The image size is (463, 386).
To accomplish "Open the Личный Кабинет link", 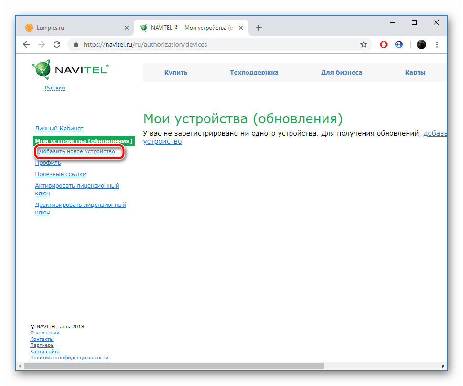I will click(x=59, y=129).
